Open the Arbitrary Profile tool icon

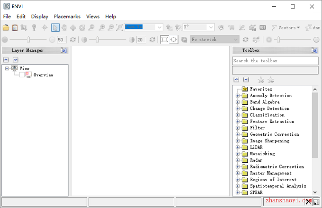(x=242, y=27)
